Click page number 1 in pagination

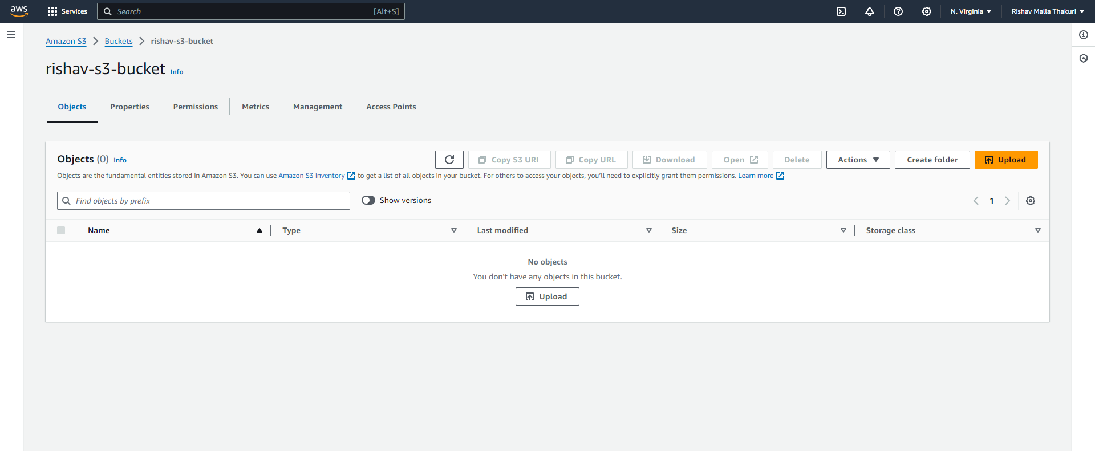[992, 201]
